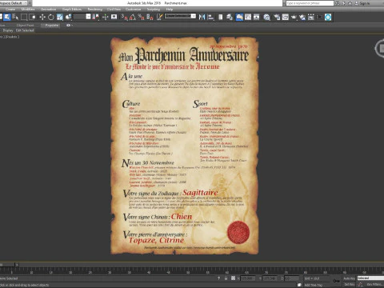Activate Select and Rotate tool

pos(50,17)
